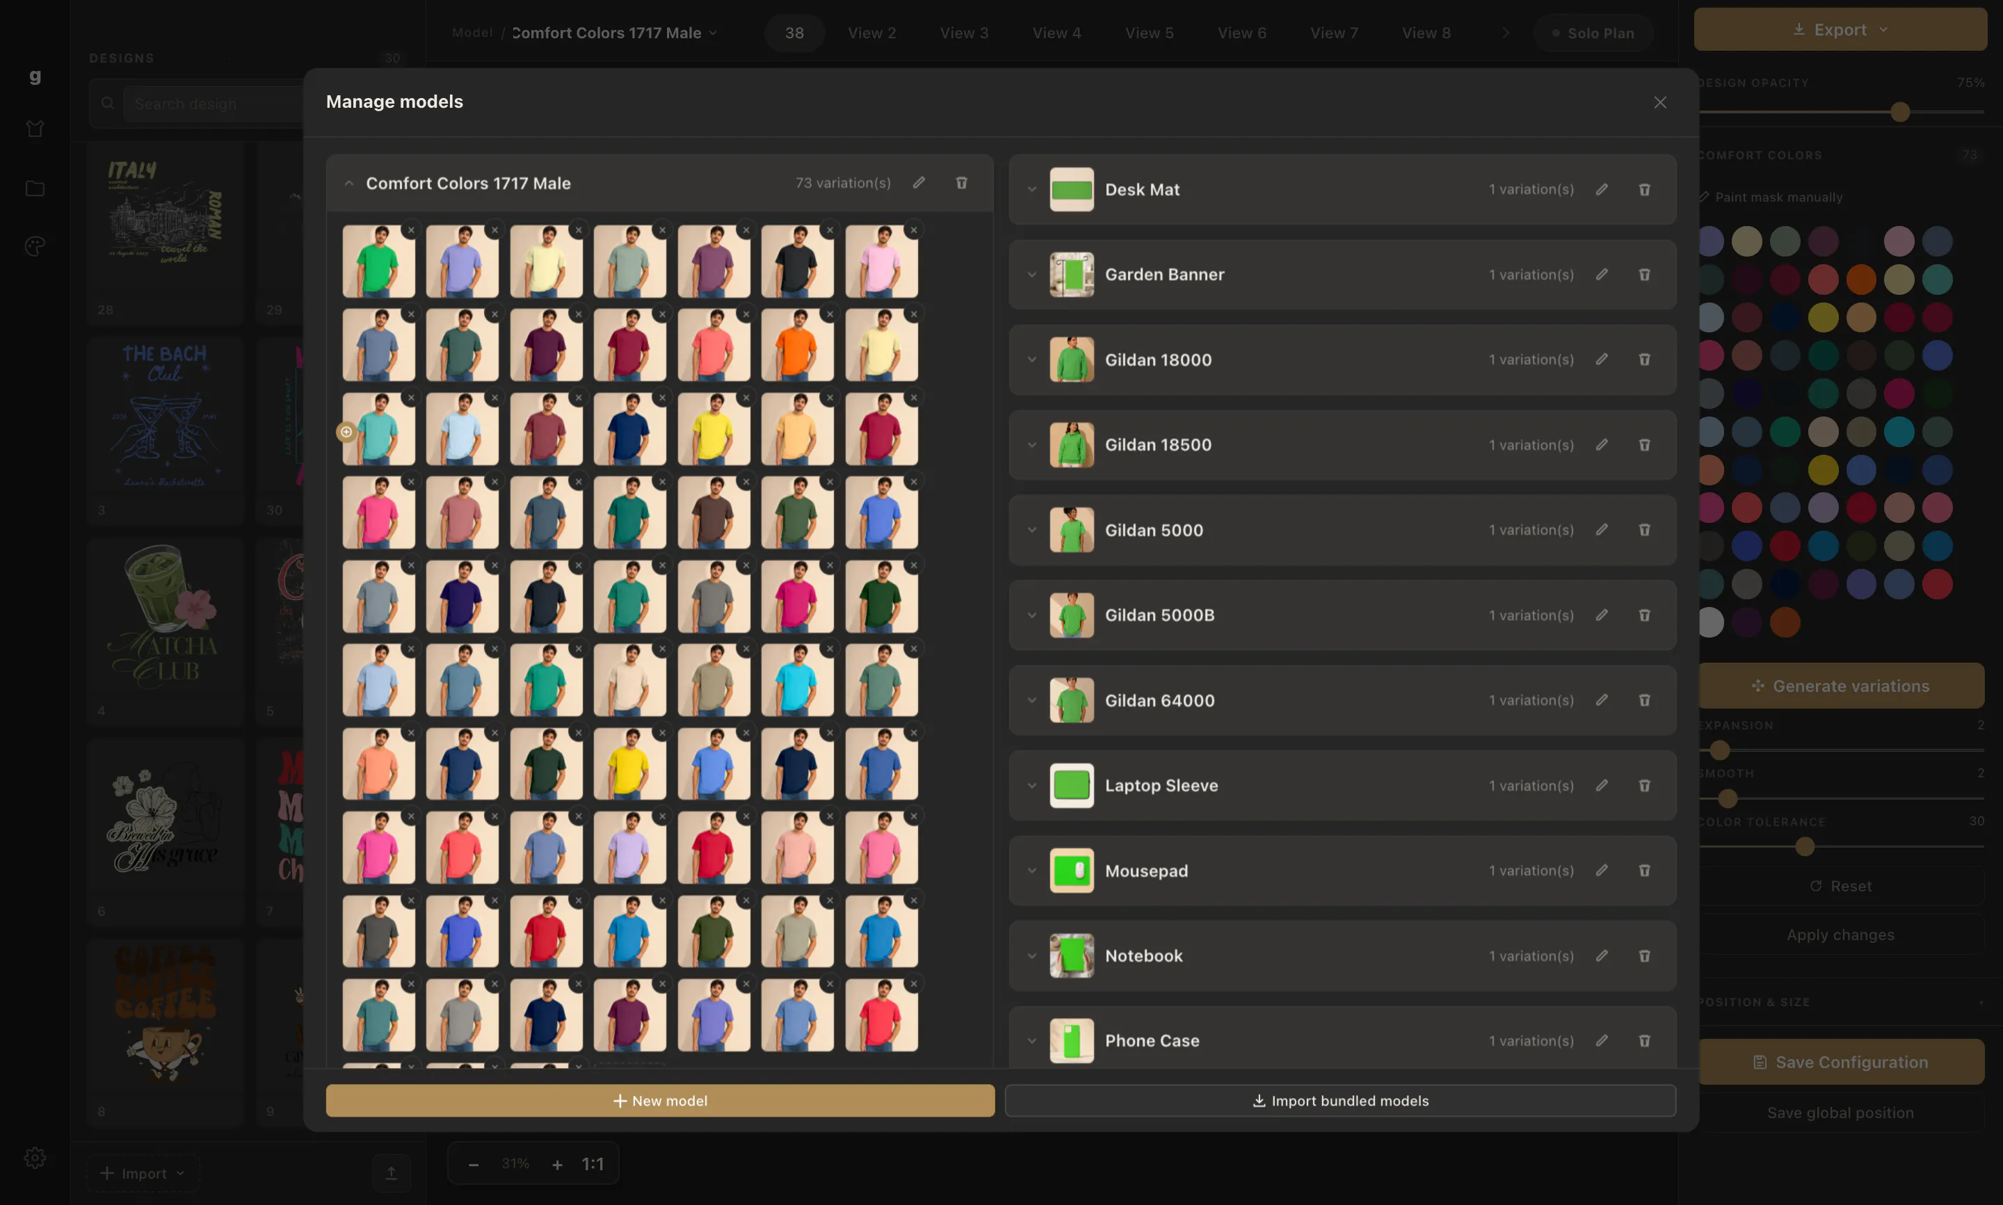The width and height of the screenshot is (2003, 1205).
Task: Delete the Desk Mat model
Action: pos(1644,189)
